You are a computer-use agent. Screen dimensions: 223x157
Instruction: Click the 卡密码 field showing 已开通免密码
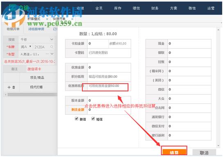click(109, 53)
